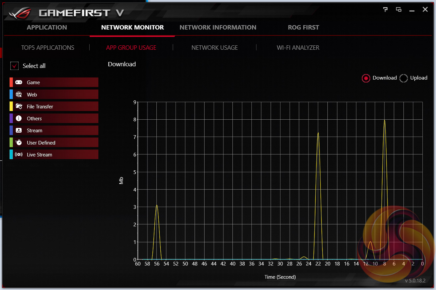Click the "60" tick on the time axis
This screenshot has width=436, height=290.
click(137, 264)
